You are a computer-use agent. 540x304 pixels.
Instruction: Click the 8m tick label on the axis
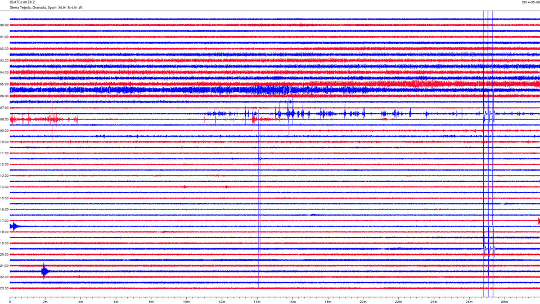tap(151, 302)
